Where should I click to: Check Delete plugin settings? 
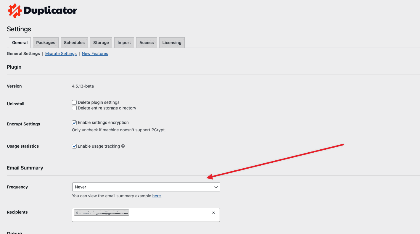[x=74, y=102]
